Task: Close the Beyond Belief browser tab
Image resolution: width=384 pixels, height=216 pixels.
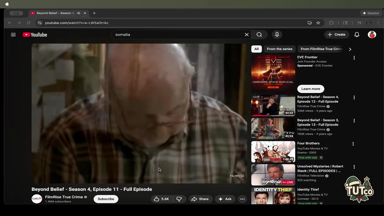Action: [x=85, y=13]
